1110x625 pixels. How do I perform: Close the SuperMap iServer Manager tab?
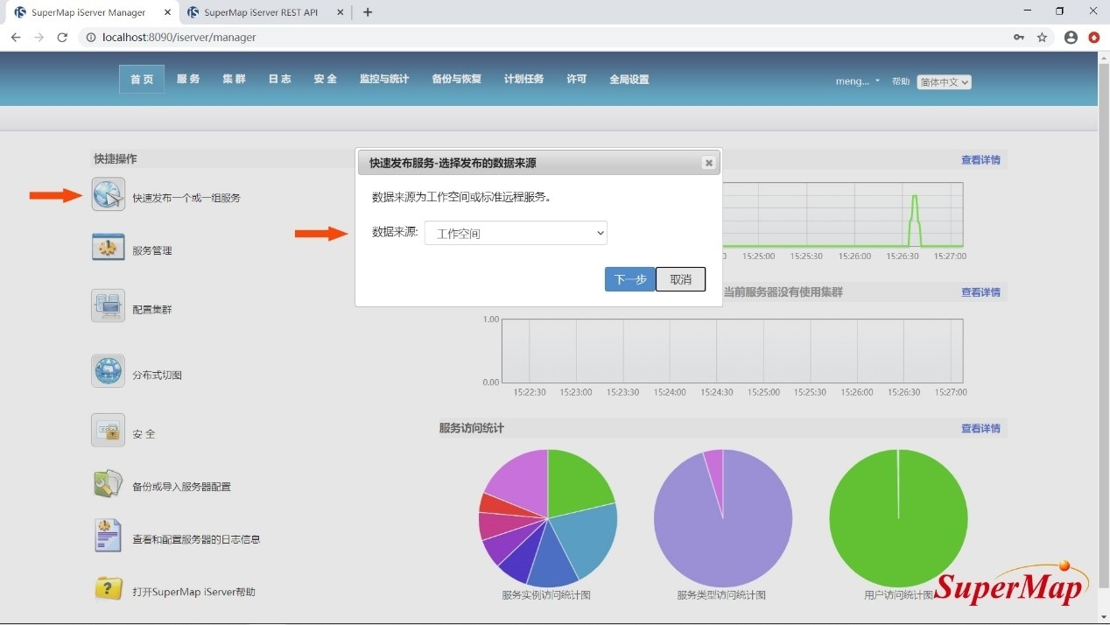(x=168, y=12)
